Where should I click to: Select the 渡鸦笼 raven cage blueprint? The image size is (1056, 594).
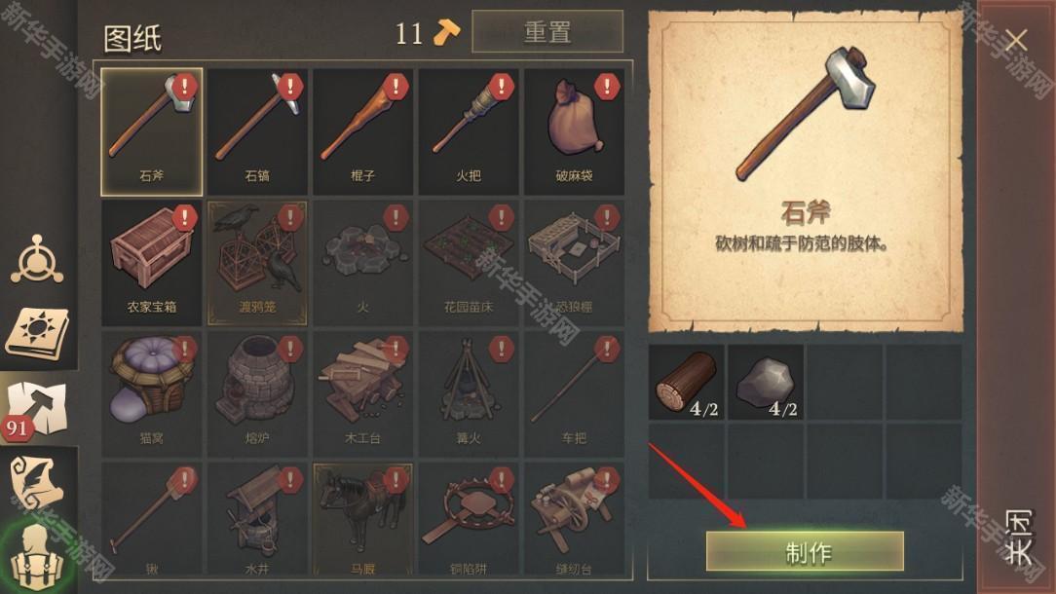257,263
